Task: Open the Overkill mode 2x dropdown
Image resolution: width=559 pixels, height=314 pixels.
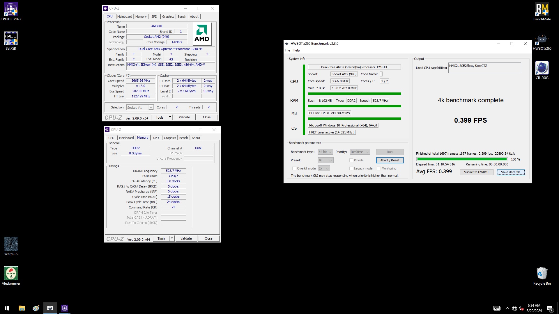Action: pyautogui.click(x=324, y=168)
